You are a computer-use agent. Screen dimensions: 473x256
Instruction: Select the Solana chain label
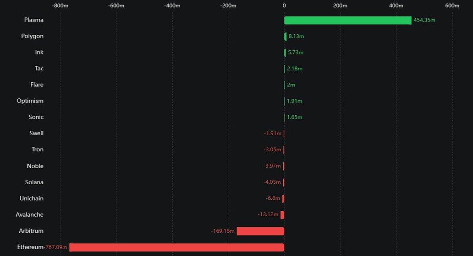click(34, 182)
